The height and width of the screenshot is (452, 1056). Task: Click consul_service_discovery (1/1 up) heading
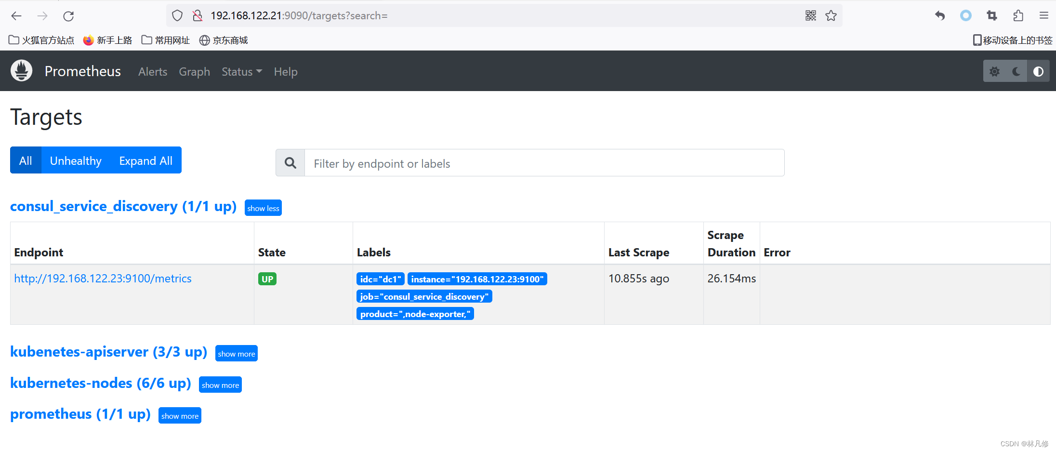123,207
